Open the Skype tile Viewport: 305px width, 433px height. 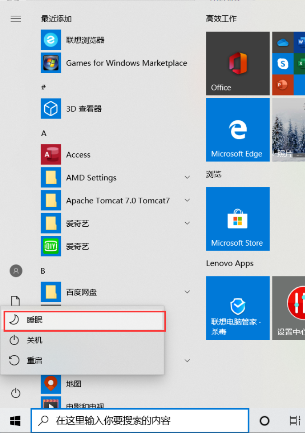click(x=283, y=63)
